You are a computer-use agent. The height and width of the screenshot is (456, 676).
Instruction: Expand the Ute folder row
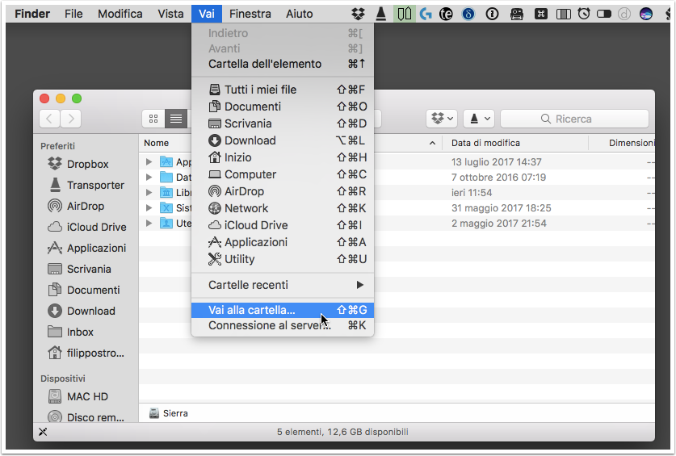pos(149,224)
